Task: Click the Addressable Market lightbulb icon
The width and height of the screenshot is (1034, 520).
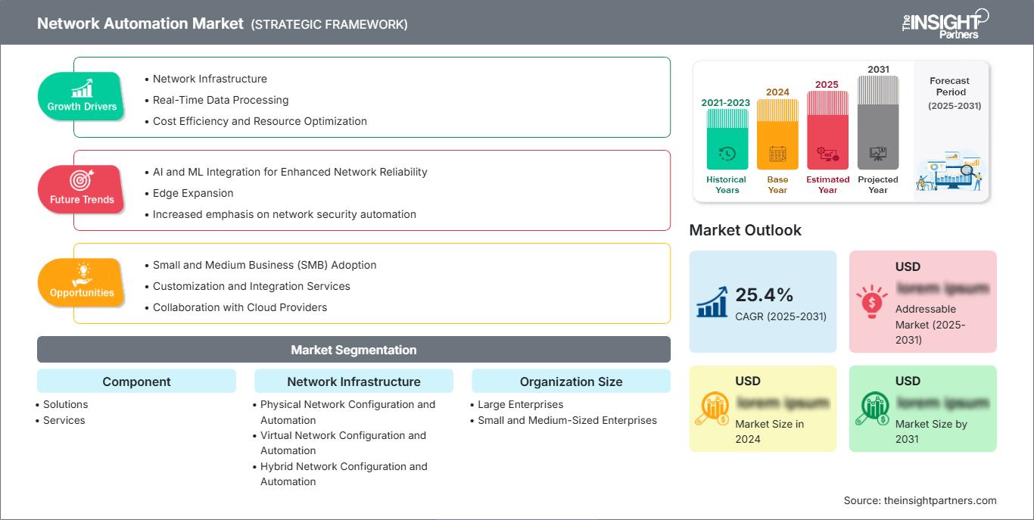Action: (872, 300)
